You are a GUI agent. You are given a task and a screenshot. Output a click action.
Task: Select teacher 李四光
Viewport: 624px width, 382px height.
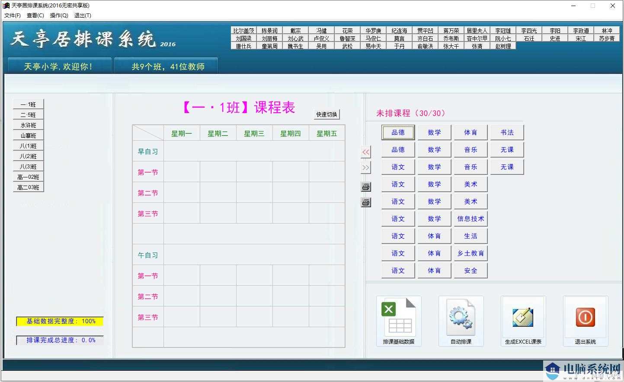tap(529, 31)
